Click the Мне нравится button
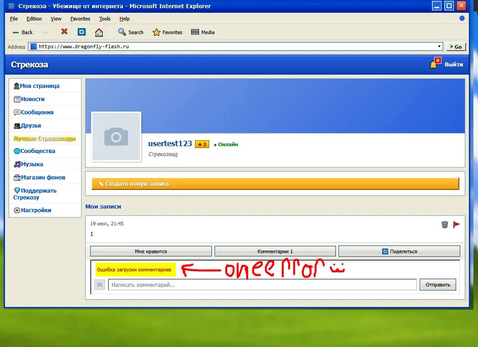 pyautogui.click(x=151, y=251)
